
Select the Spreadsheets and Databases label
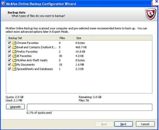[35, 69]
